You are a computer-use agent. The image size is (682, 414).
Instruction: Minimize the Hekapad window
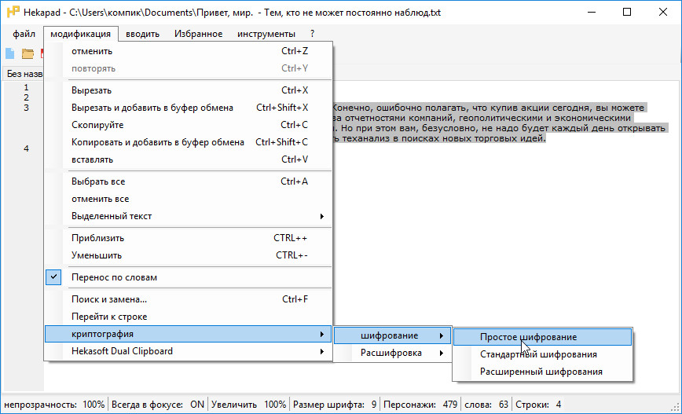tap(591, 13)
